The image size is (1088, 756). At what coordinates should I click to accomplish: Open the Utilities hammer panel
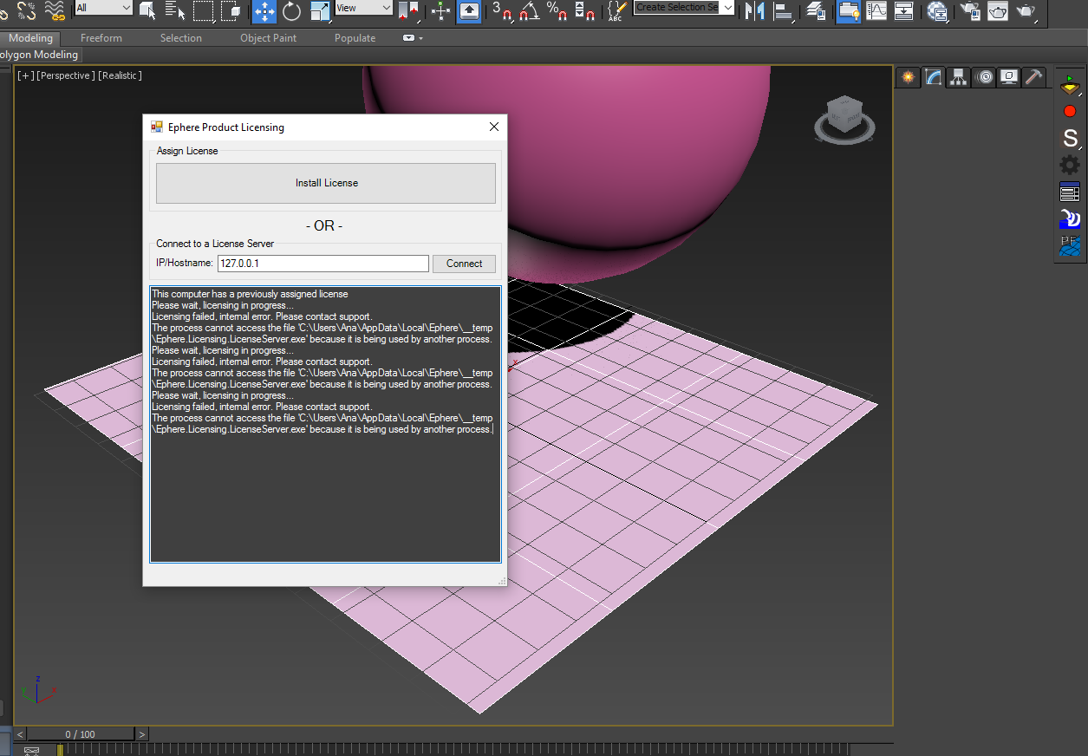coord(1033,77)
